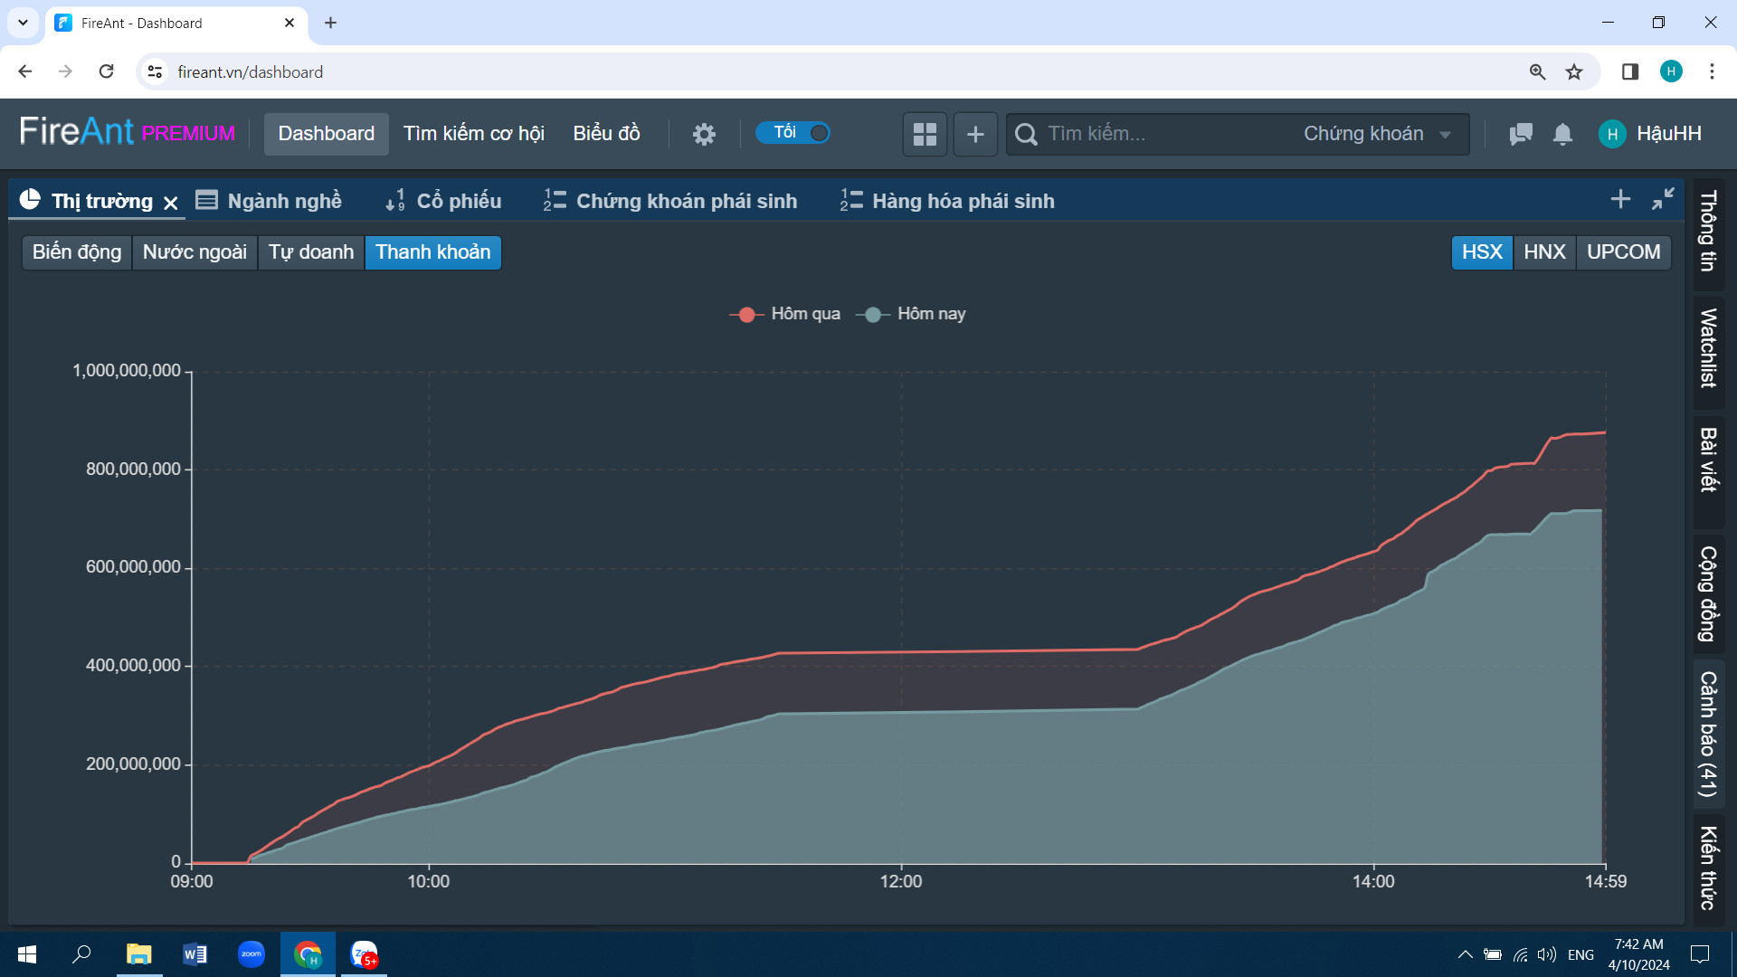Open the settings gear icon

coord(704,134)
